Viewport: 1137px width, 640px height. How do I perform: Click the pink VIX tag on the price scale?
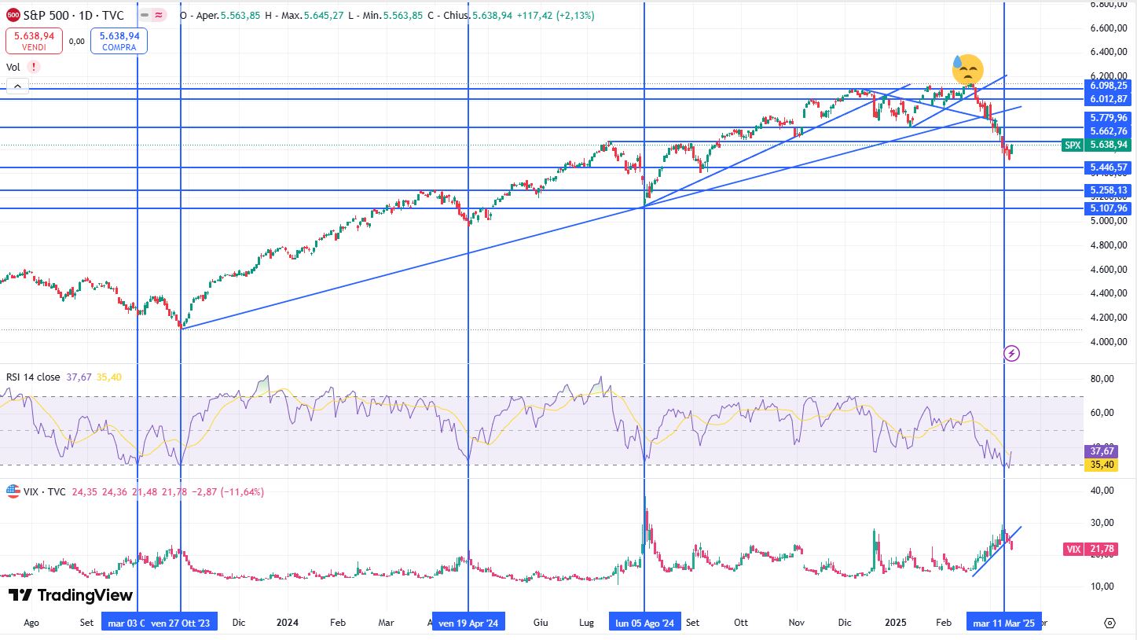pyautogui.click(x=1073, y=549)
